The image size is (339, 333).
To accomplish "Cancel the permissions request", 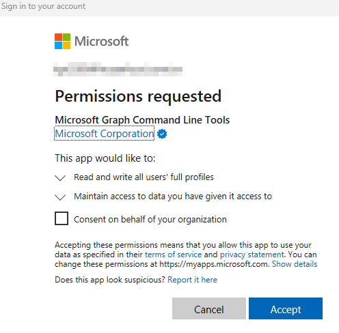I will pyautogui.click(x=209, y=308).
